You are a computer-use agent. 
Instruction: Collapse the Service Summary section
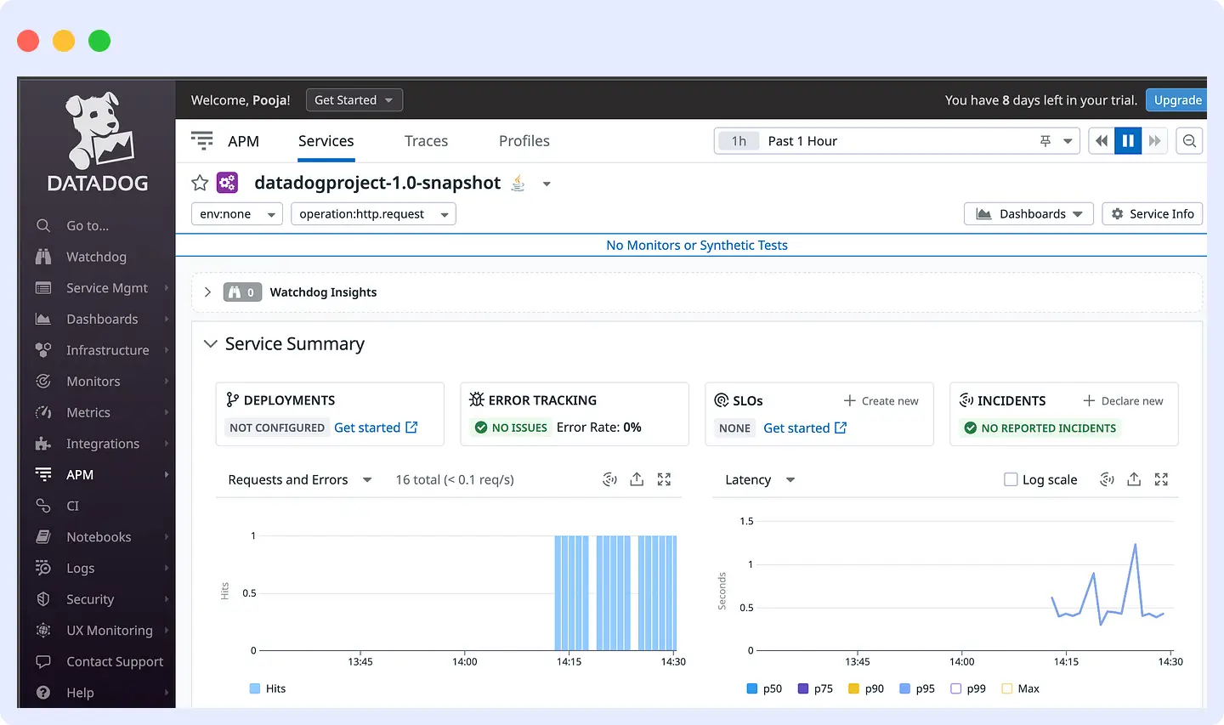210,343
